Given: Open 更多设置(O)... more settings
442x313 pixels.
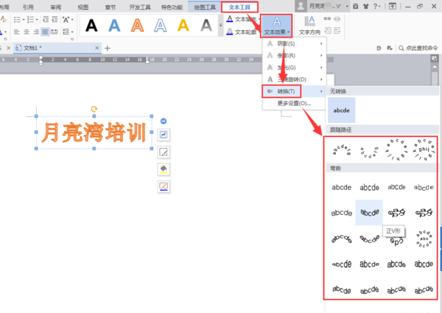Looking at the screenshot, I should tap(294, 103).
